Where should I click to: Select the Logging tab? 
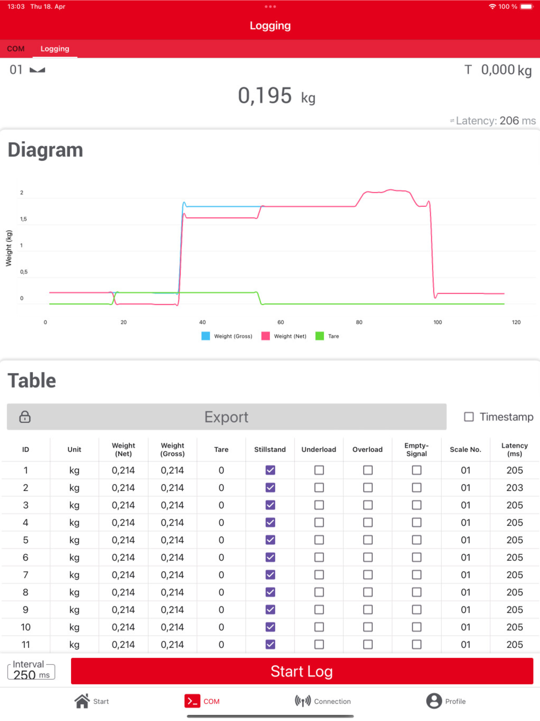55,49
